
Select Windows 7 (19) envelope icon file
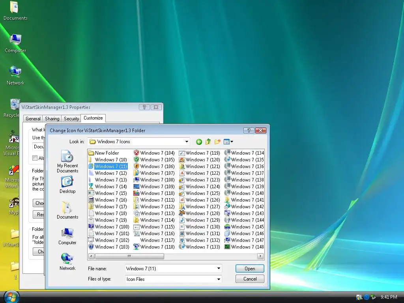(x=108, y=220)
